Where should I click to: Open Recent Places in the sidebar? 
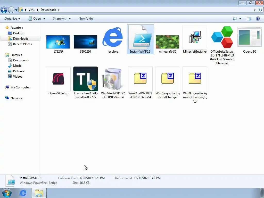(x=22, y=44)
